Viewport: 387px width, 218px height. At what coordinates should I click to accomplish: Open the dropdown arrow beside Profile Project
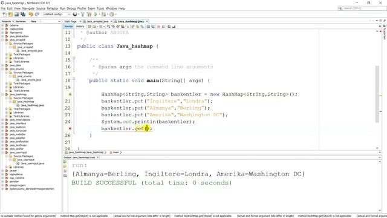click(115, 15)
